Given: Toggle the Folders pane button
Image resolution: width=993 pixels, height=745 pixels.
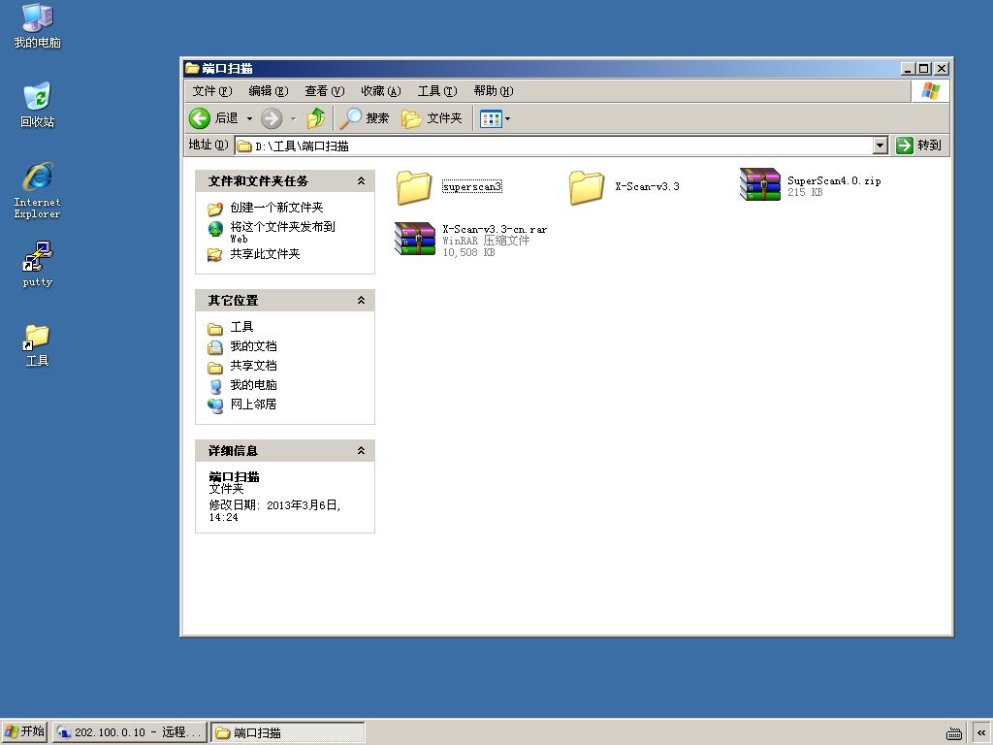Looking at the screenshot, I should 432,118.
